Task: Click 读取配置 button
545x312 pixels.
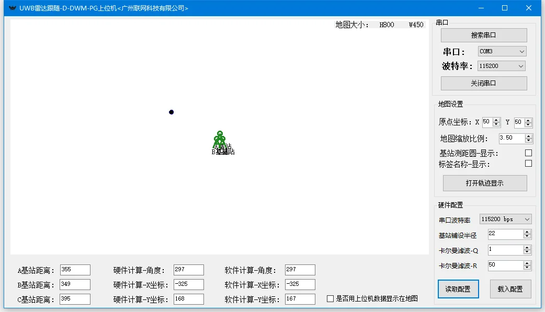Action: pos(458,289)
